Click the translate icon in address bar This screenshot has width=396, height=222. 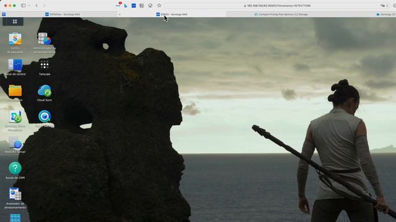(382, 6)
